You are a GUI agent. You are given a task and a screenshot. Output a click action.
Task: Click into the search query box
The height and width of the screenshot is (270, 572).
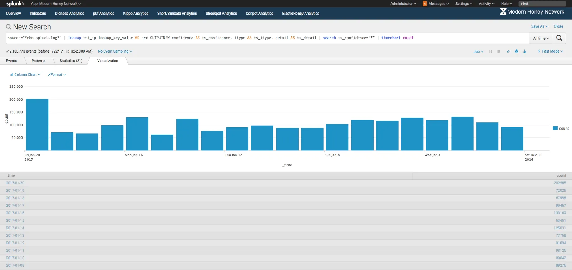click(267, 38)
